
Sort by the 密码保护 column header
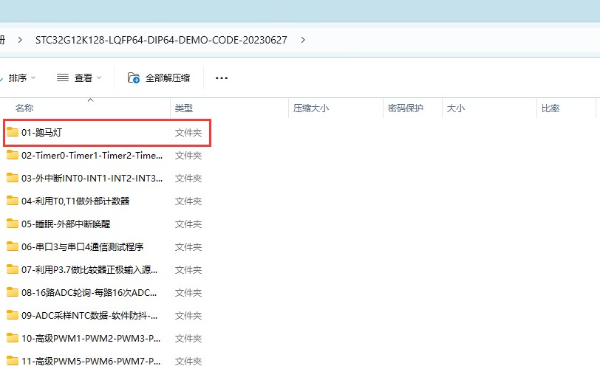click(x=405, y=108)
